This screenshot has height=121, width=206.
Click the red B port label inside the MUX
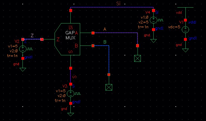[76, 46]
